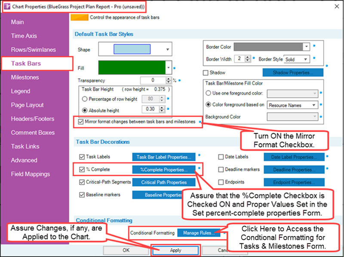
Task: Open the Manage Rules dialog
Action: (x=198, y=233)
